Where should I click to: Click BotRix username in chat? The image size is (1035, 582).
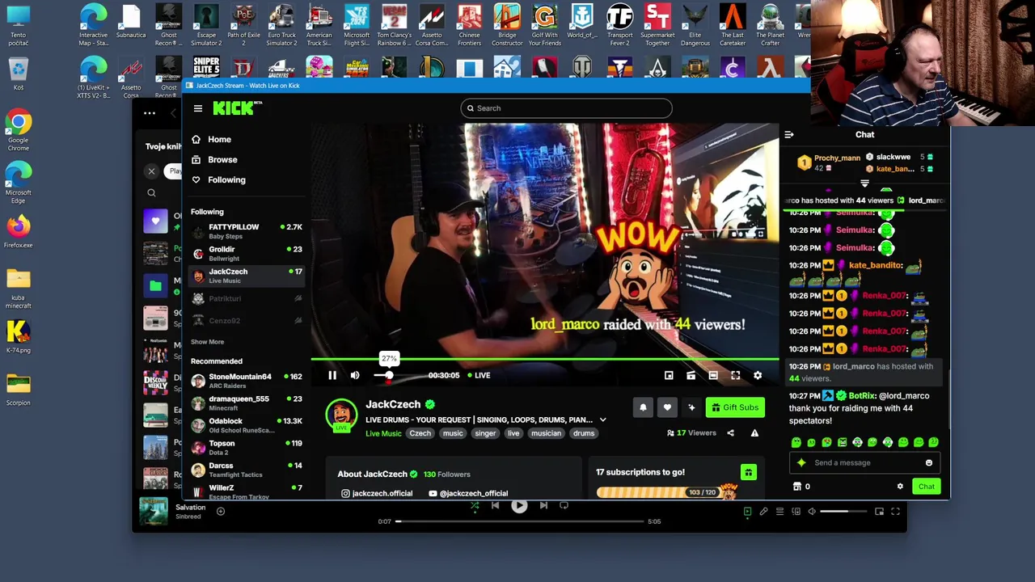[862, 396]
